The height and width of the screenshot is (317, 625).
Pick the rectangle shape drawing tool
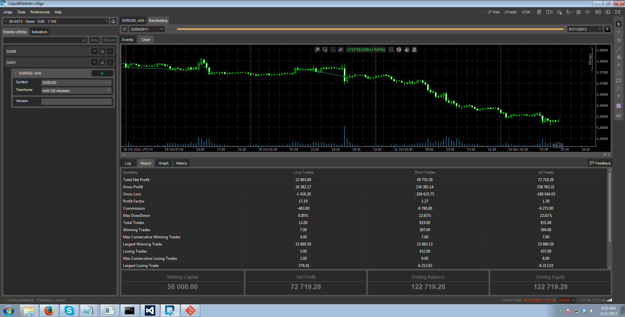coord(618,81)
